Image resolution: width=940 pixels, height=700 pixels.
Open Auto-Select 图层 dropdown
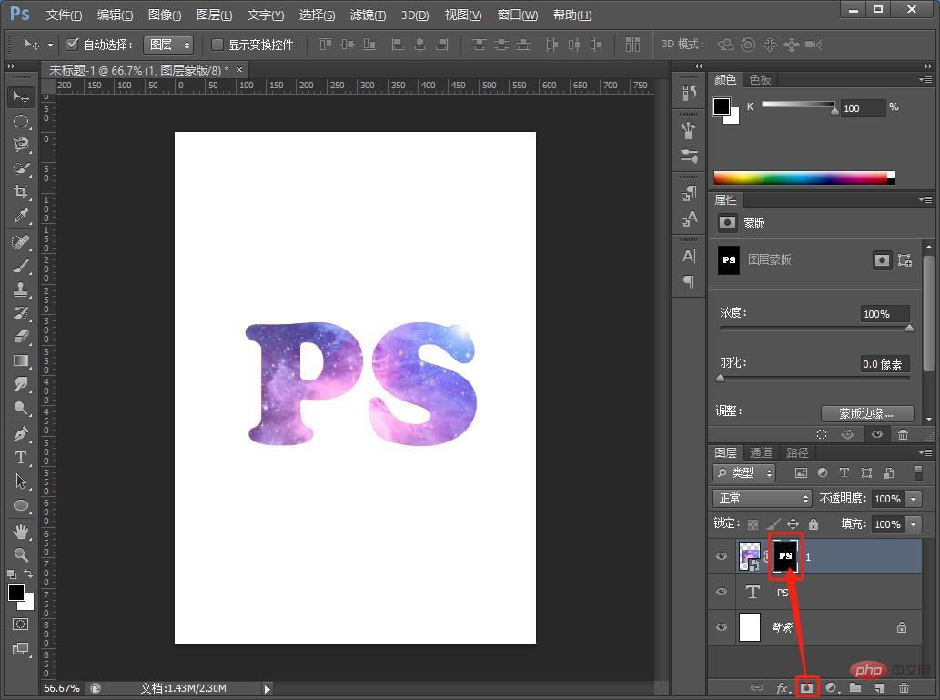(167, 45)
